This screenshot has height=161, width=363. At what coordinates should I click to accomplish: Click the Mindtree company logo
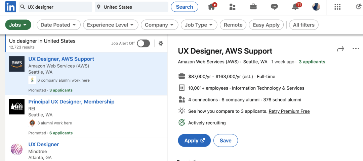click(17, 149)
